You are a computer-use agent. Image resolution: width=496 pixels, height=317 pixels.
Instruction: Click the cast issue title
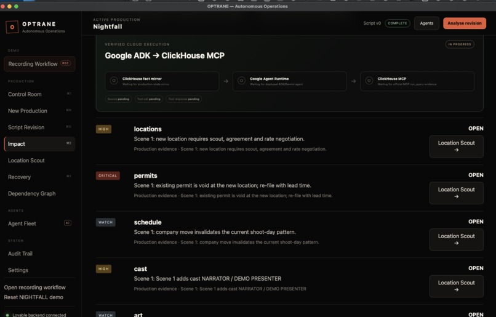(140, 269)
